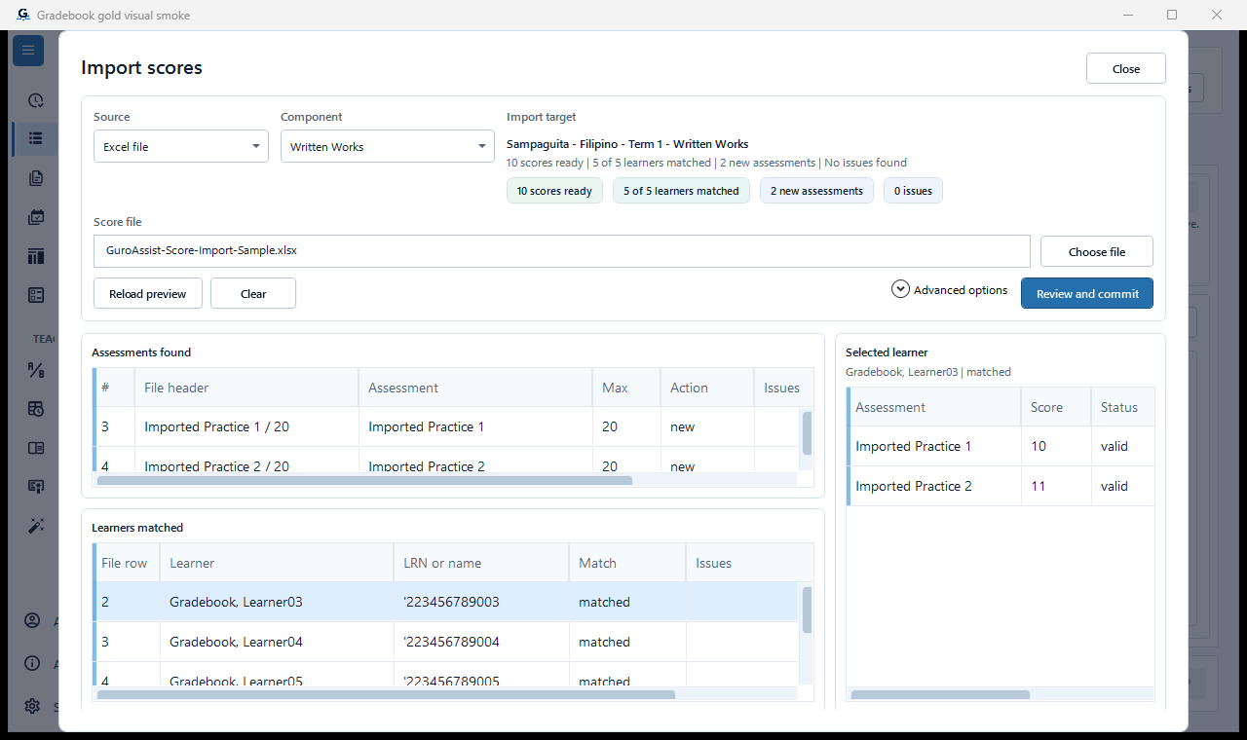Open the table layout icon in sidebar
The width and height of the screenshot is (1247, 740).
(x=36, y=256)
